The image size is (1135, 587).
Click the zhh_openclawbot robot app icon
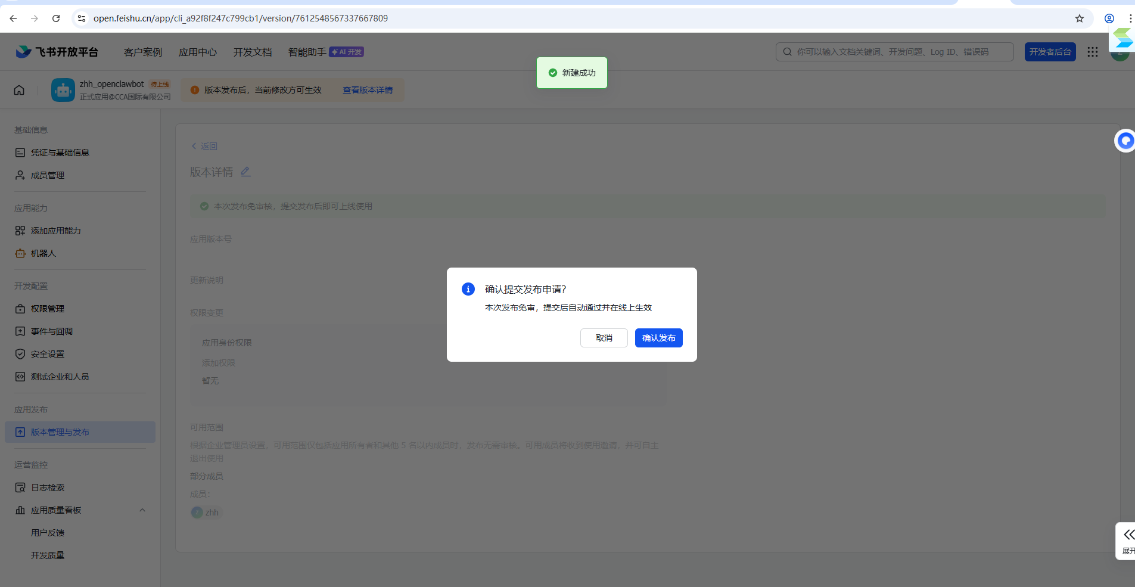pos(63,90)
